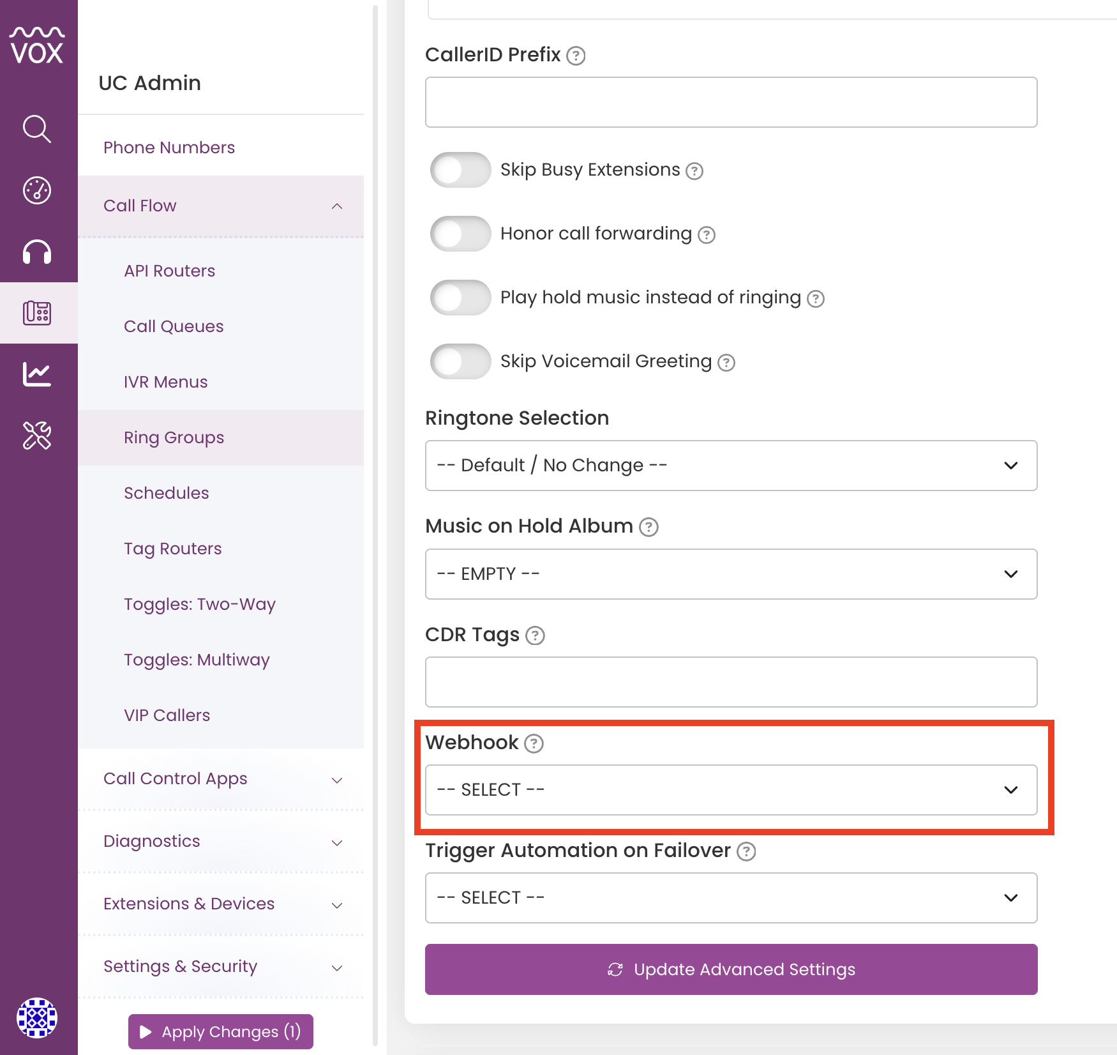Open the analytics chart icon
Image resolution: width=1117 pixels, height=1055 pixels.
37,374
